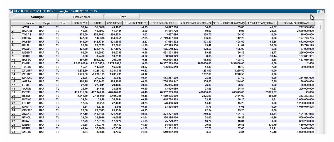This screenshot has height=142, width=334.
Task: Select the ISKUR symbol cell
Action: 30,63
